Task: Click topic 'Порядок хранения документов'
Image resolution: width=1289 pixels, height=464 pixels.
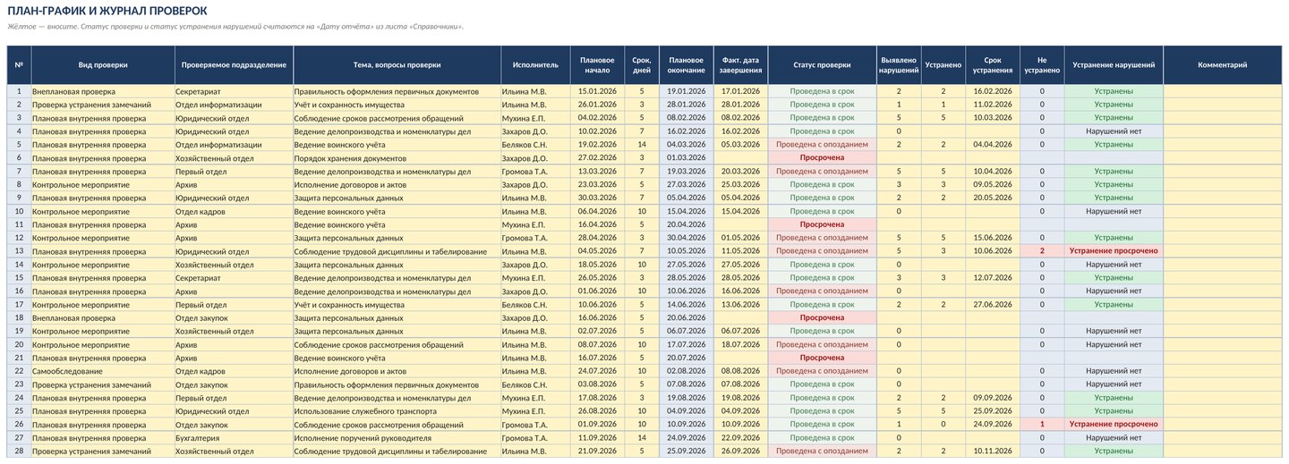Action: (397, 158)
